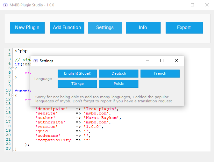This screenshot has height=162, width=214.
Task: Open Settings from the main toolbar
Action: pyautogui.click(x=105, y=27)
